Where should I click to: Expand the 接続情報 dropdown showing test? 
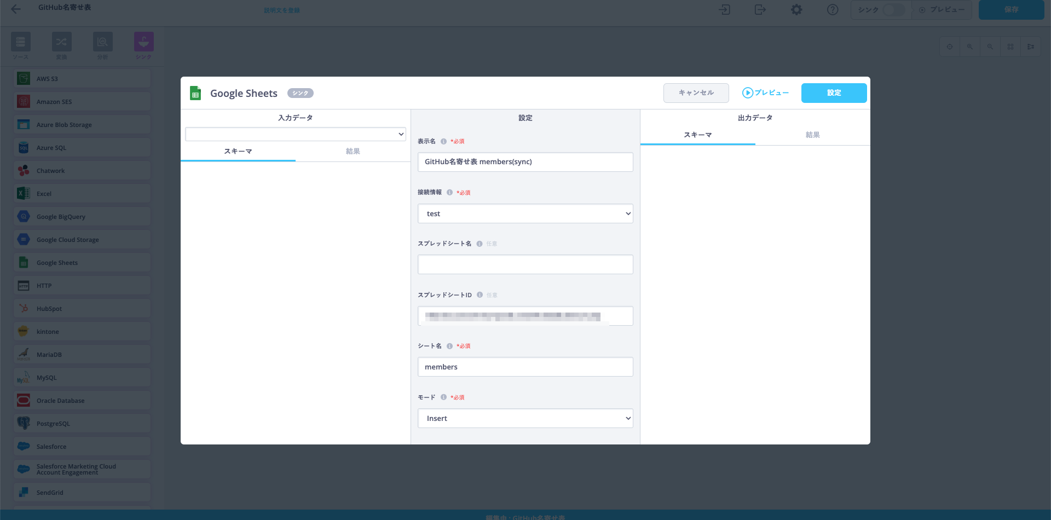click(x=525, y=213)
